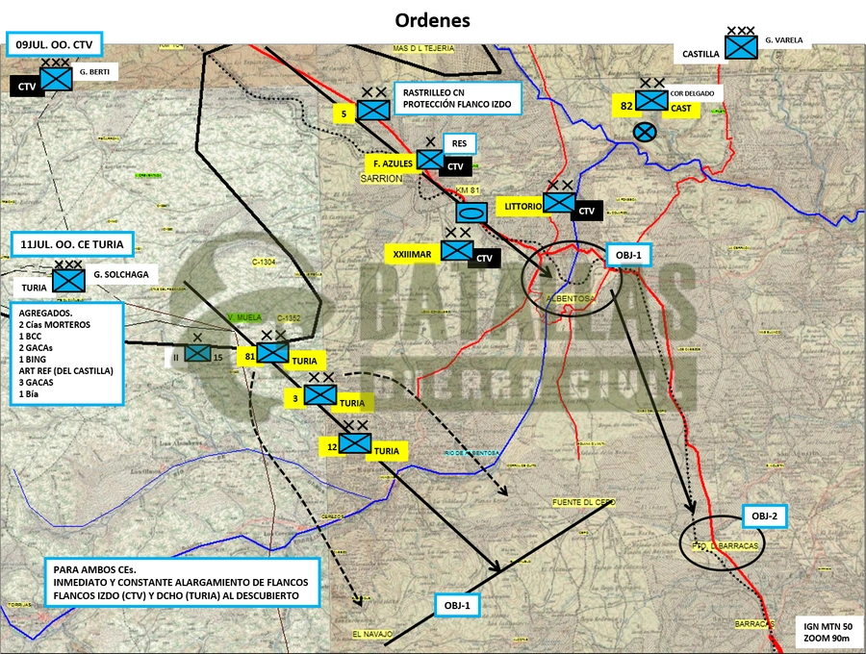Select the 5 division unit symbol
Image resolution: width=866 pixels, height=654 pixels.
373,110
